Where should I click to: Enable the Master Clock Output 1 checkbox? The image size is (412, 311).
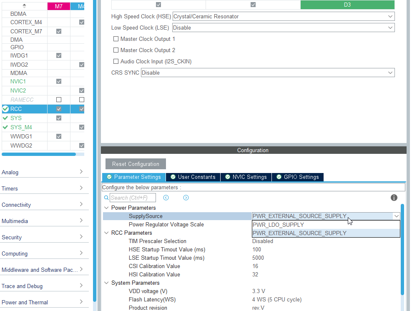pyautogui.click(x=116, y=39)
